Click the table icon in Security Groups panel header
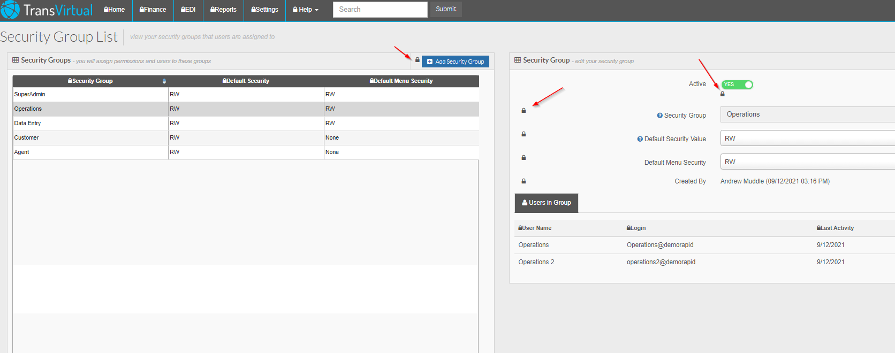The width and height of the screenshot is (895, 353). click(16, 60)
